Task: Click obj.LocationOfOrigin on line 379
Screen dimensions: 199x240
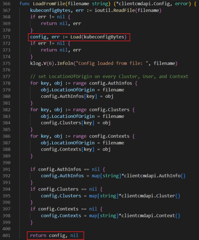Action: [x=68, y=90]
